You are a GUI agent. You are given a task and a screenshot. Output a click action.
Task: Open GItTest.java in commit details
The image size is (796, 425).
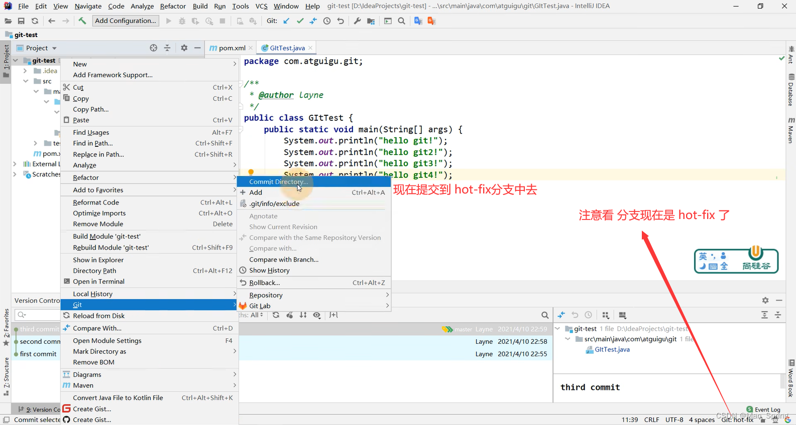coord(612,350)
